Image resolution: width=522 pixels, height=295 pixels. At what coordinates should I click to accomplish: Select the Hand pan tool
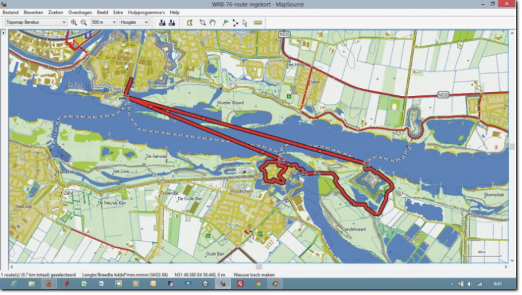[213, 22]
